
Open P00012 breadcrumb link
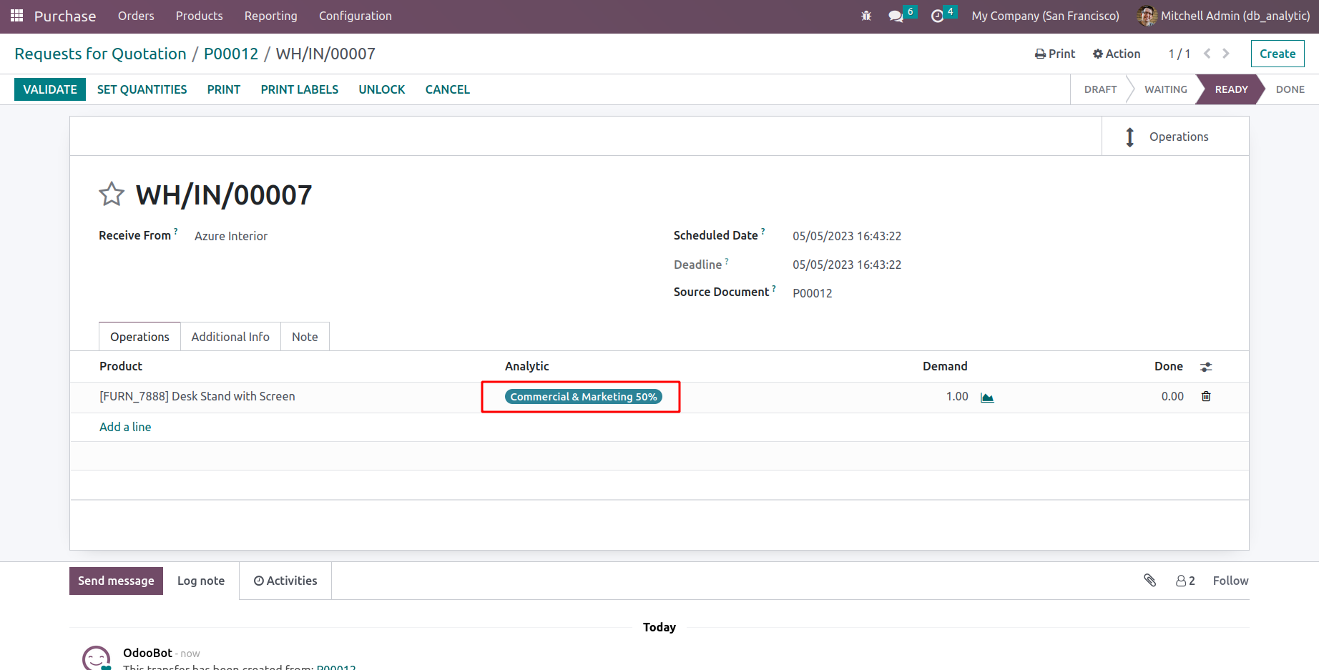pyautogui.click(x=231, y=54)
